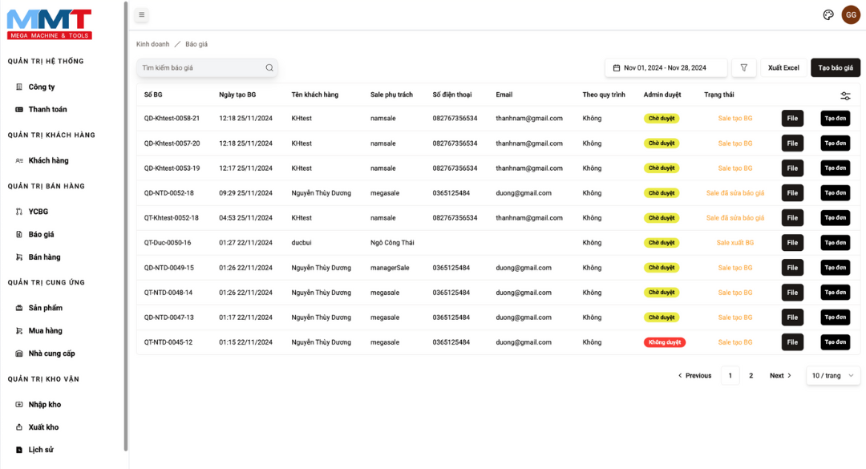
Task: Click the Kinh doanh breadcrumb link
Action: 152,44
